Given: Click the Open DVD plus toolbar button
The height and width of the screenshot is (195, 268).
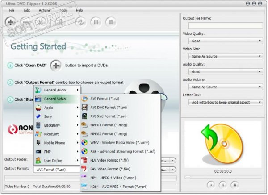Looking at the screenshot, I should tap(10, 22).
